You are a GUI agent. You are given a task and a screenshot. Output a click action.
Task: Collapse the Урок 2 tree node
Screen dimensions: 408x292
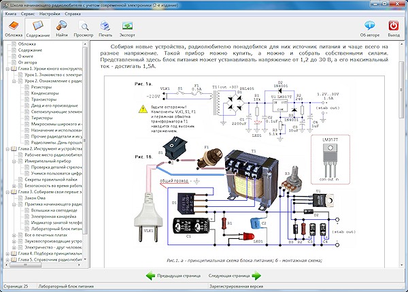(14, 81)
